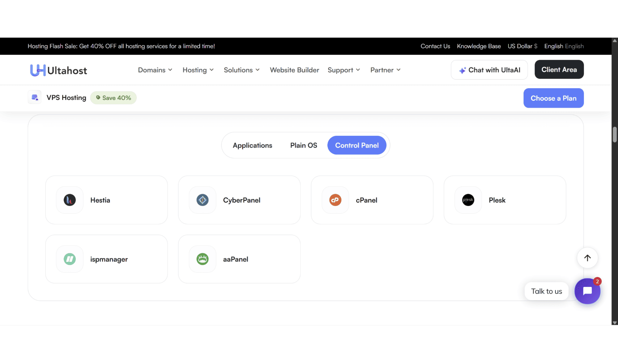Expand the Support dropdown menu
The width and height of the screenshot is (618, 347).
click(x=344, y=70)
